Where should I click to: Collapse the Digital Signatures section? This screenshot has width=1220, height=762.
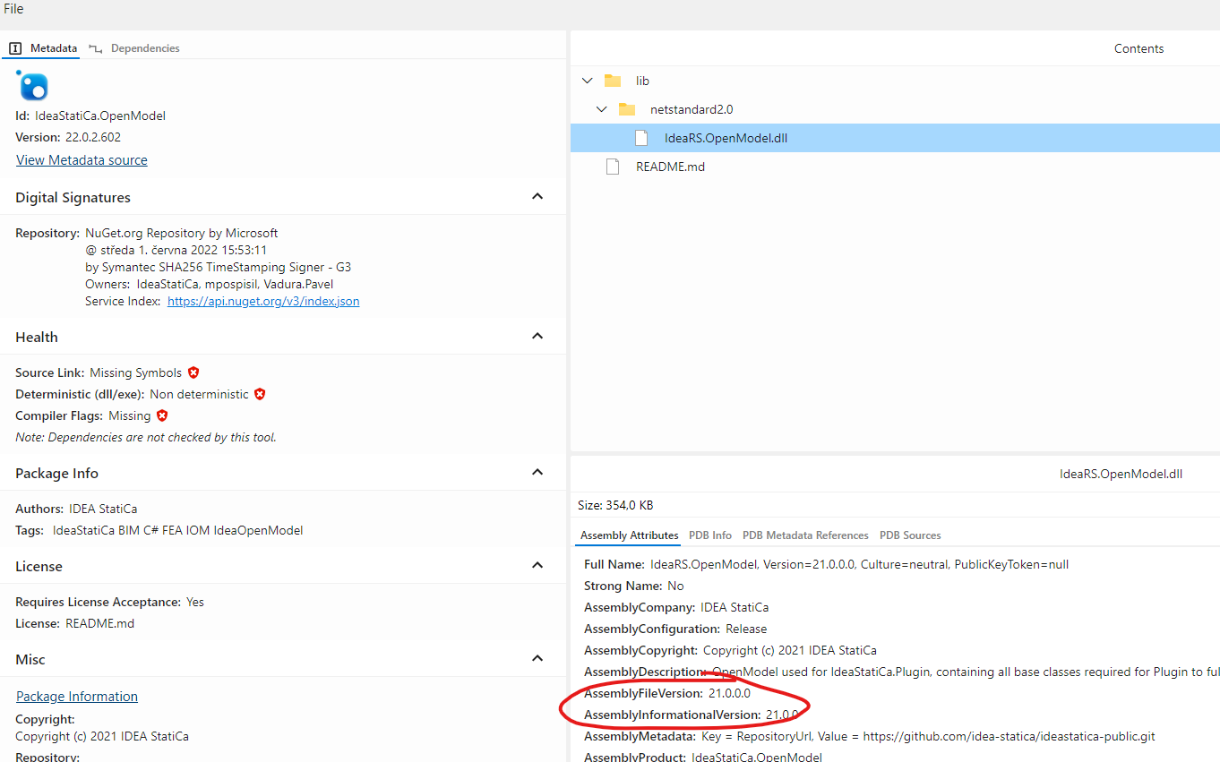click(537, 196)
